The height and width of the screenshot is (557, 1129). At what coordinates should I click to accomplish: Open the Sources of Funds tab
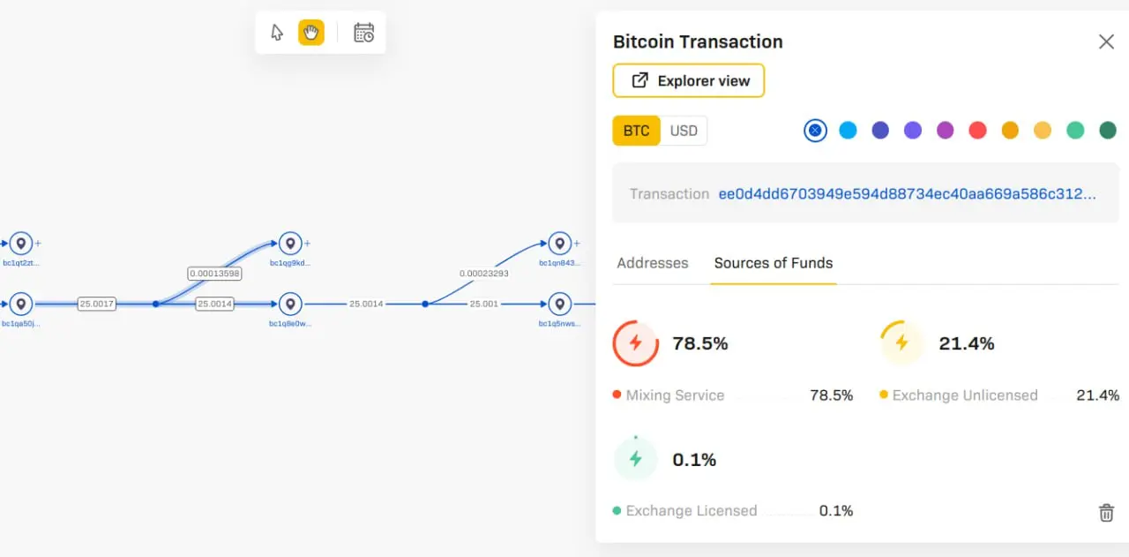(x=774, y=263)
